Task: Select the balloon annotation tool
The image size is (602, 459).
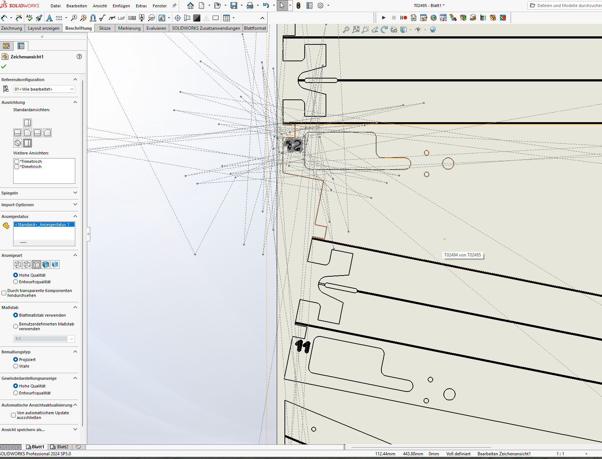Action: [x=74, y=18]
